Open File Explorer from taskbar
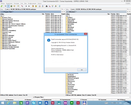This screenshot has height=105, width=131. [x=15, y=103]
